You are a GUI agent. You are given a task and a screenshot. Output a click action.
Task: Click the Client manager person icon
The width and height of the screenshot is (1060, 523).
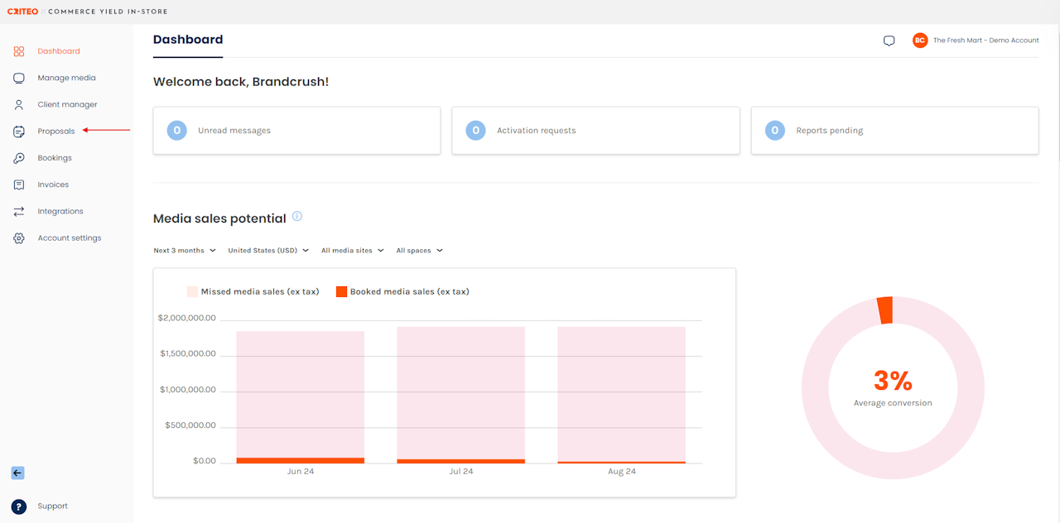[x=19, y=105]
